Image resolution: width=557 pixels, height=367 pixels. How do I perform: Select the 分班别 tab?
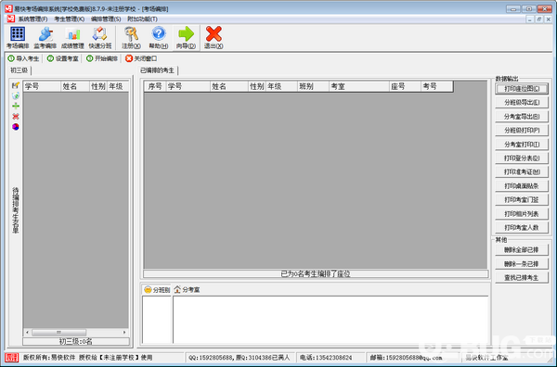pyautogui.click(x=158, y=290)
